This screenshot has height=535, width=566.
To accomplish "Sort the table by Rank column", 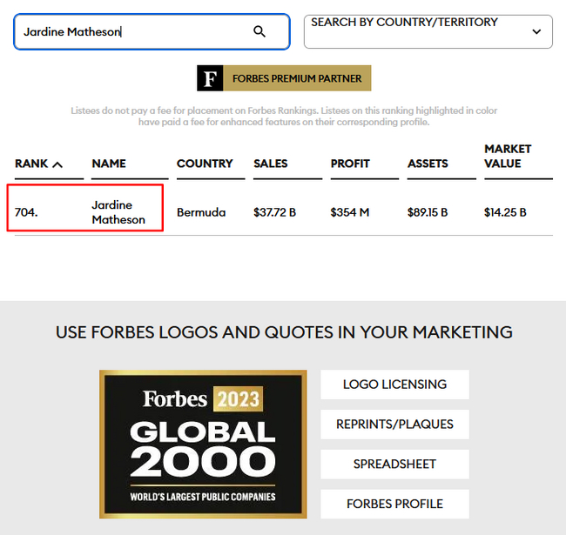I will pyautogui.click(x=31, y=164).
